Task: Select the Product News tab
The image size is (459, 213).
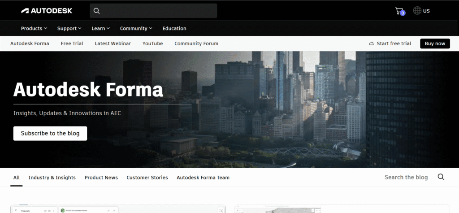Action: pyautogui.click(x=101, y=178)
